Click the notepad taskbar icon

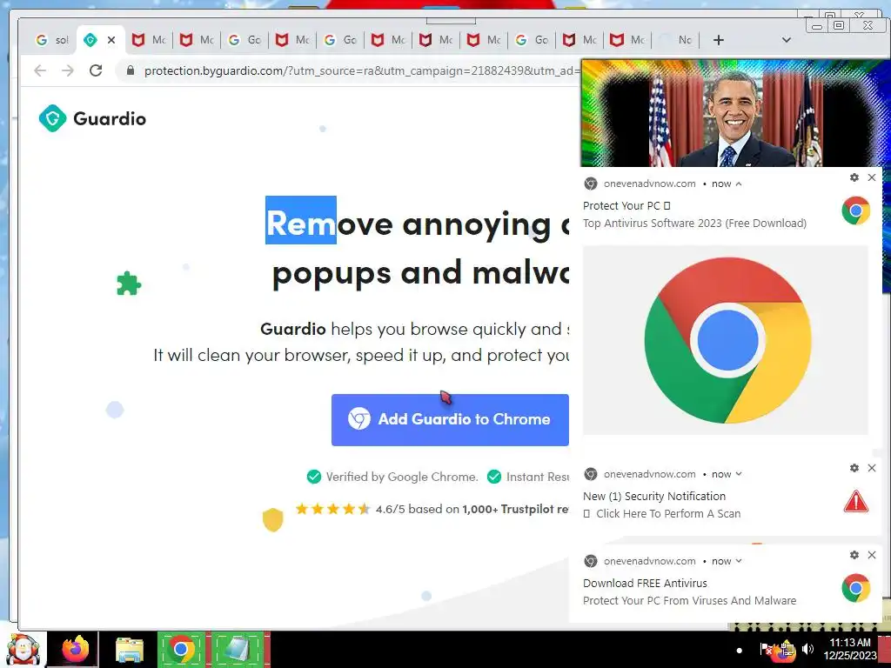click(x=238, y=649)
